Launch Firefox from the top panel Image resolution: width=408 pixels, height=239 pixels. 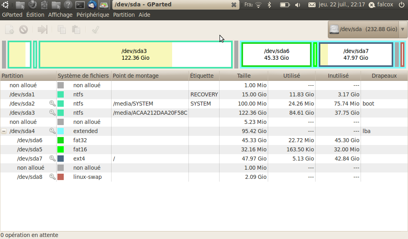click(32, 4)
